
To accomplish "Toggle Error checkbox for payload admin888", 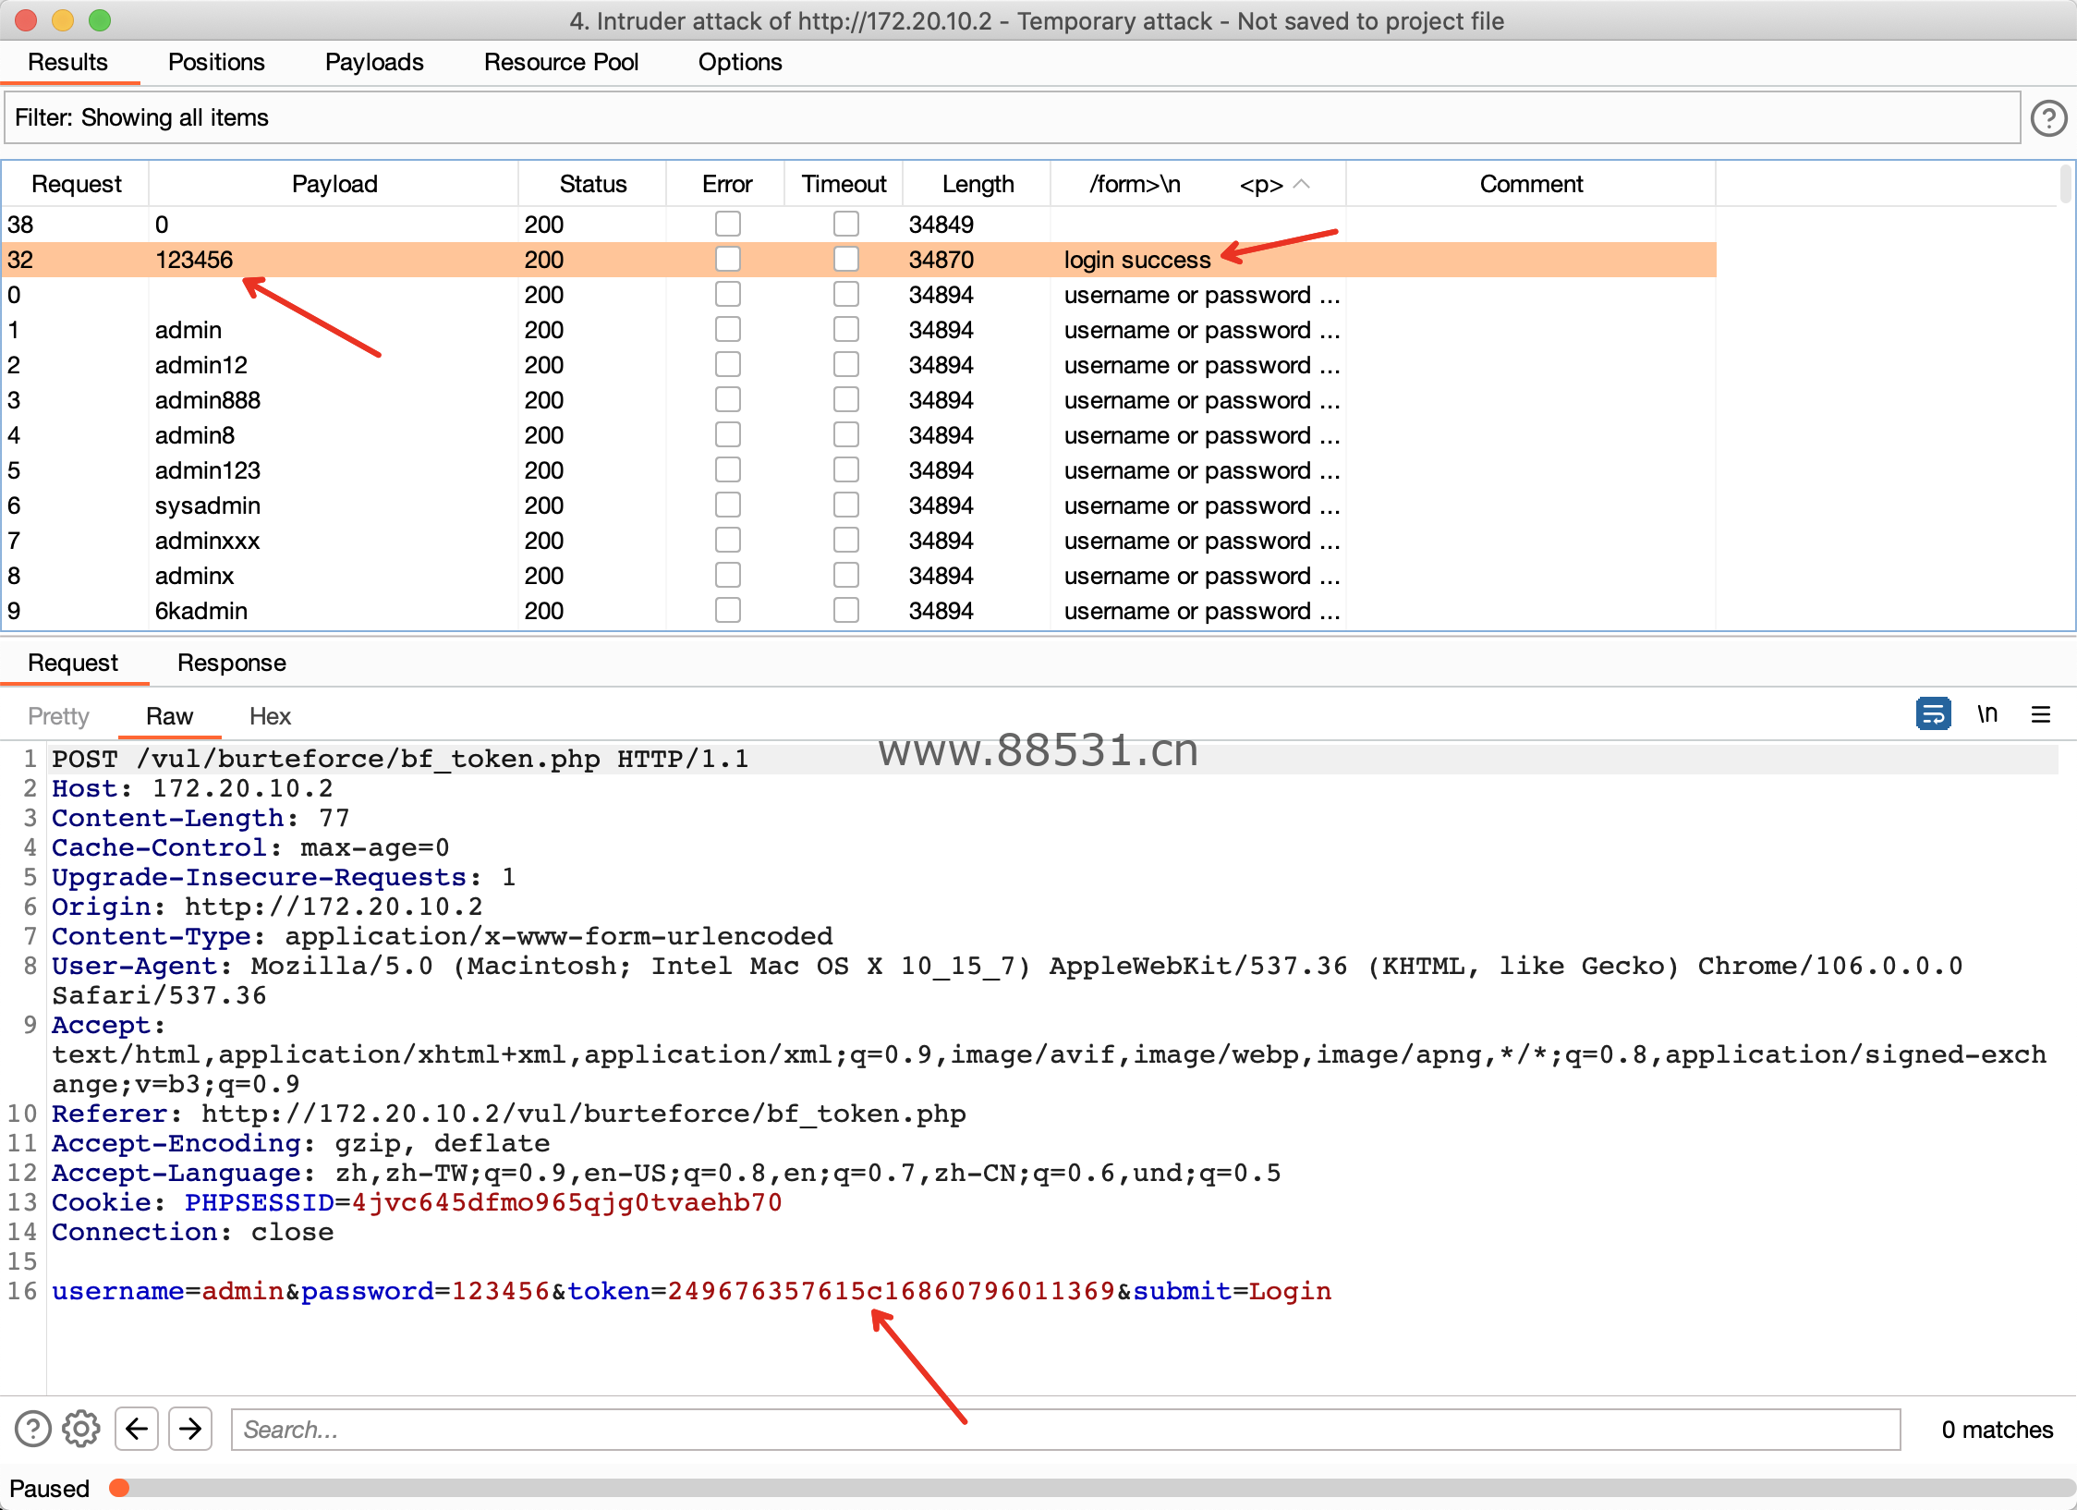I will (x=727, y=399).
